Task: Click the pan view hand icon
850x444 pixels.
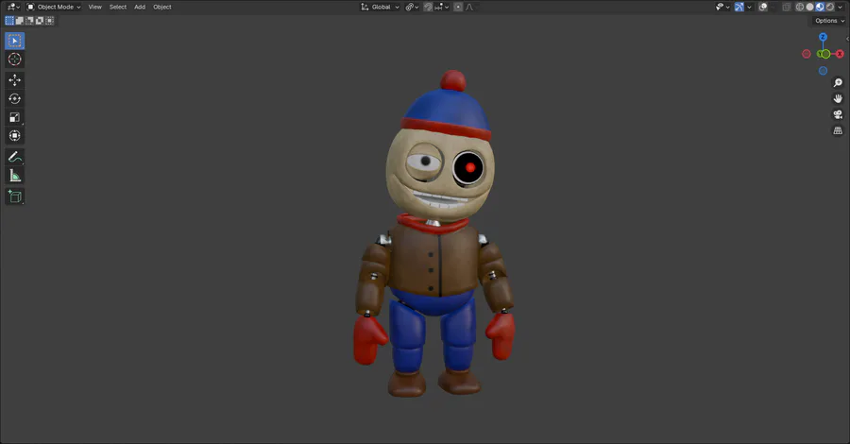Action: [x=838, y=98]
